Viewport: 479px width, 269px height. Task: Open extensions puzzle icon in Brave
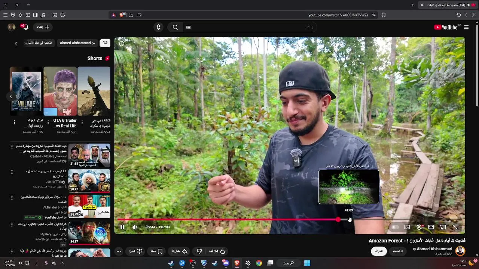(62, 15)
